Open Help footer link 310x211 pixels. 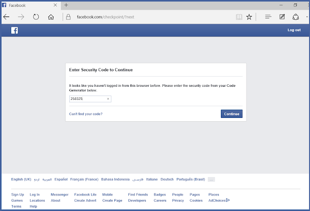33,207
